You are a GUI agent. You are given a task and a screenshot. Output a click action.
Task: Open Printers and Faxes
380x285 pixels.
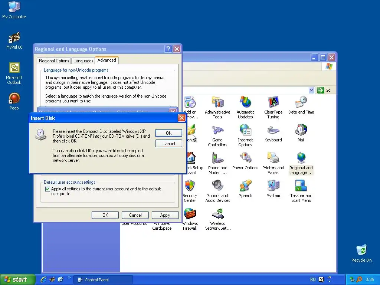pos(273,163)
